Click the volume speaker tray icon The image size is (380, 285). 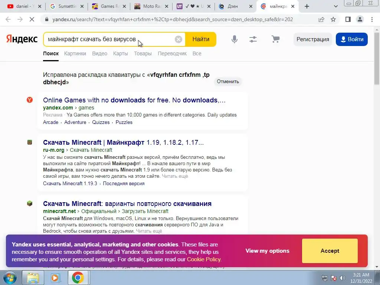[343, 278]
